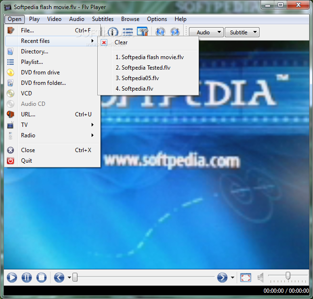Click the rewind back arrow button
The image size is (313, 299).
(x=59, y=278)
